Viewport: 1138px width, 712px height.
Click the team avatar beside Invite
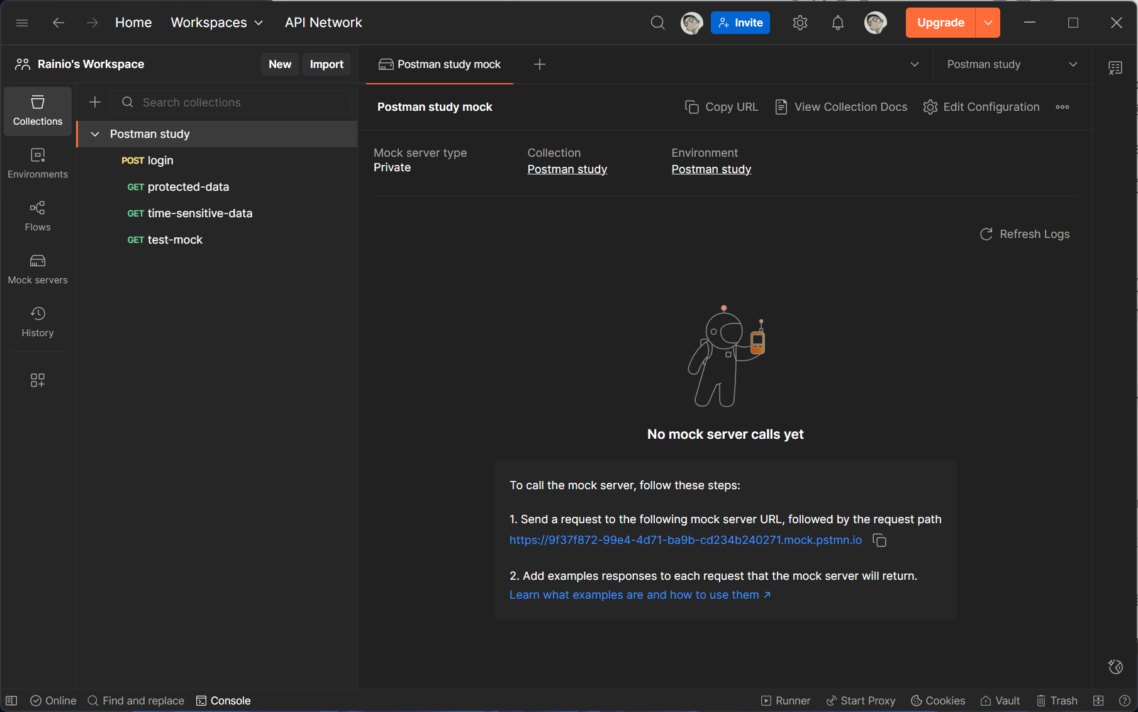click(691, 23)
